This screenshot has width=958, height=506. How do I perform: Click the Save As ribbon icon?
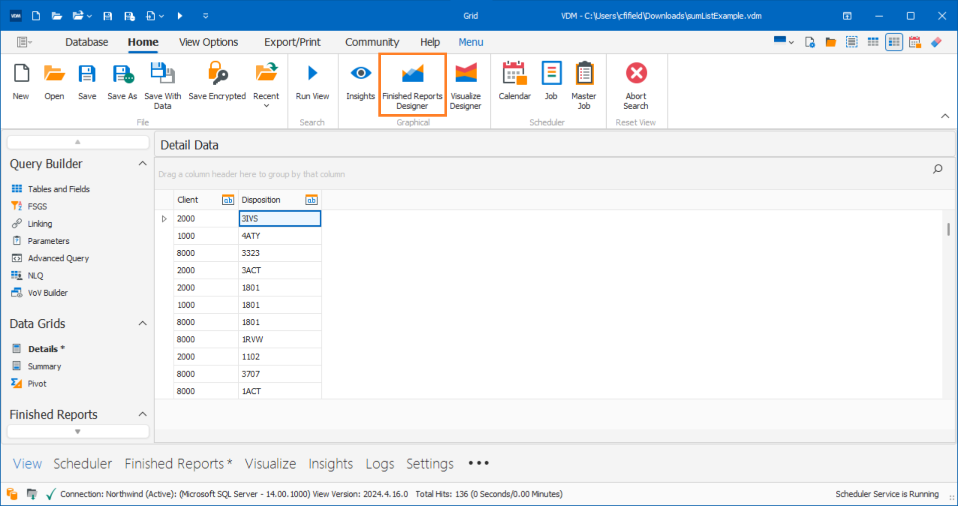tap(123, 74)
